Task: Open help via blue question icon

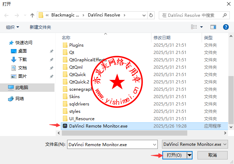Action: (226, 27)
